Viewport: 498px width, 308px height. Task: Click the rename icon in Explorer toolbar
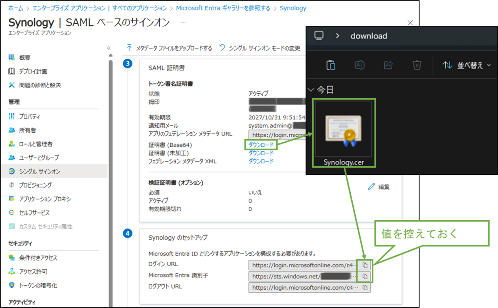359,65
